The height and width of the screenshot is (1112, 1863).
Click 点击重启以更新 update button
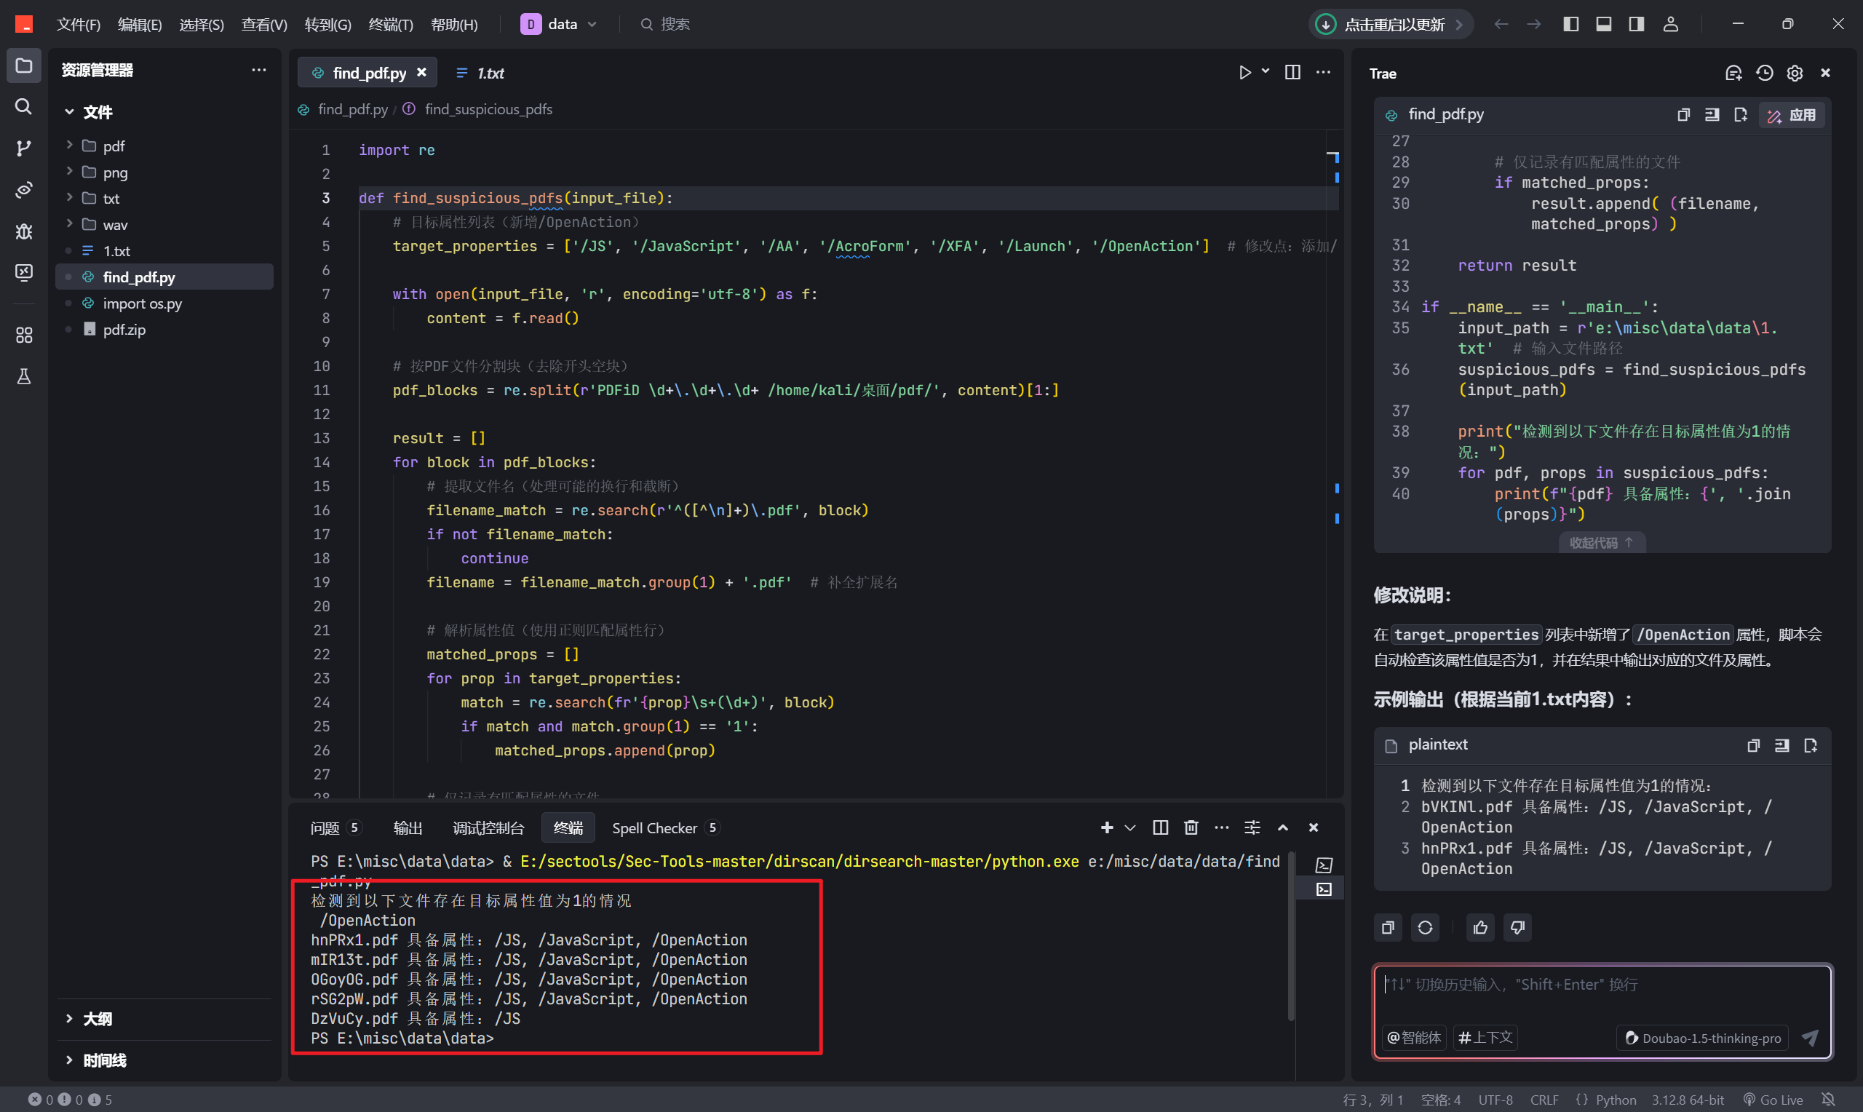tap(1391, 24)
